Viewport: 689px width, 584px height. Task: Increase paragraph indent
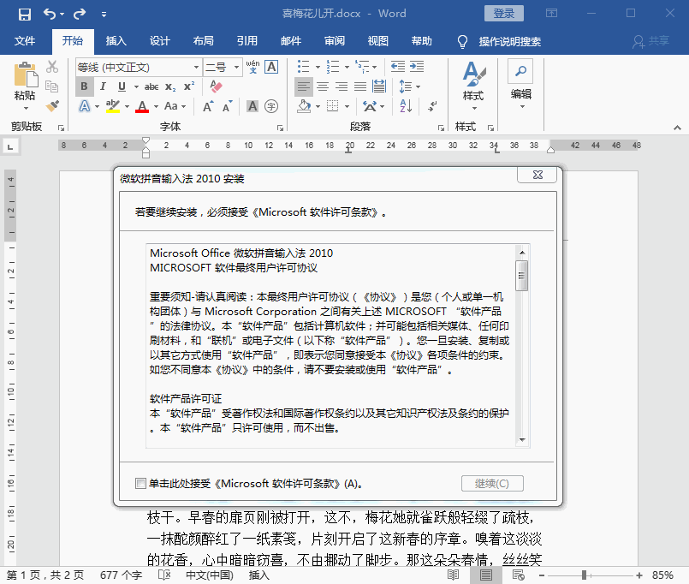(417, 67)
